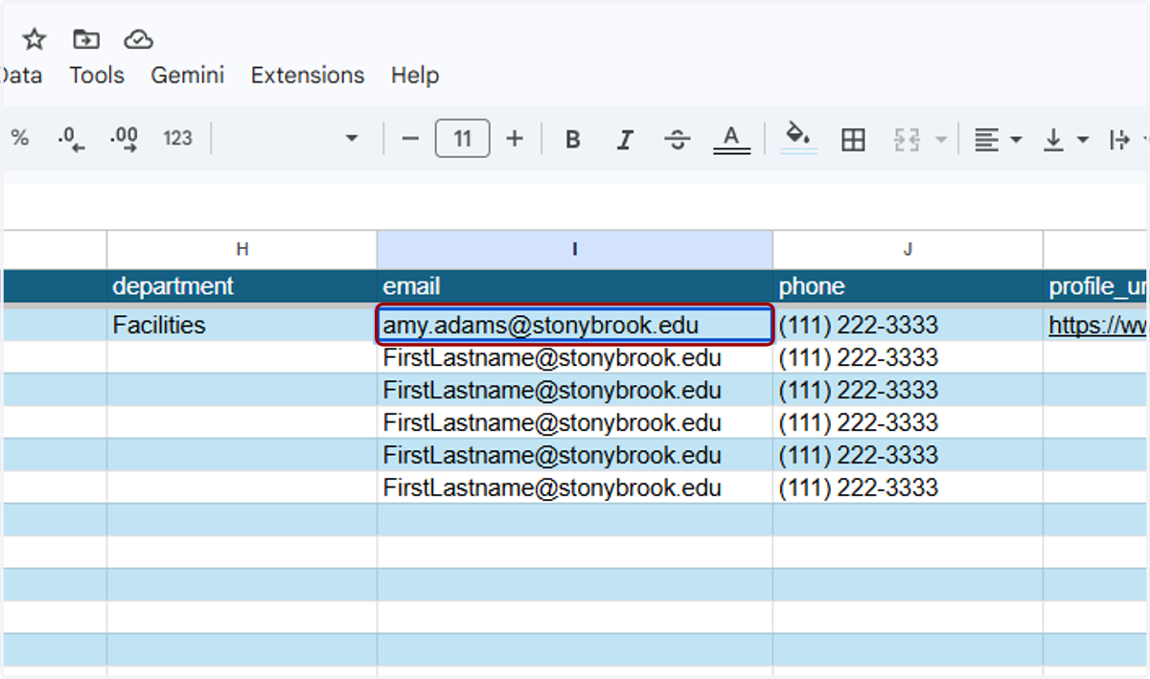Viewport: 1150px width, 679px height.
Task: Open the Extensions menu
Action: pyautogui.click(x=308, y=76)
